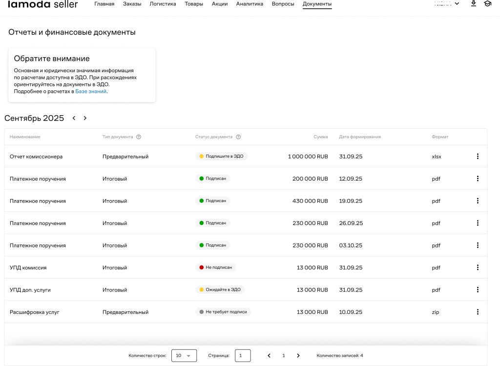Follow the База знаний link
The image size is (500, 366).
point(91,91)
